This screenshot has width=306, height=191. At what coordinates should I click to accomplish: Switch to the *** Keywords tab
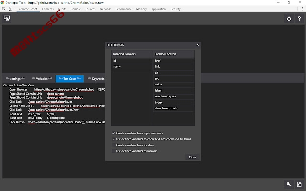96,79
